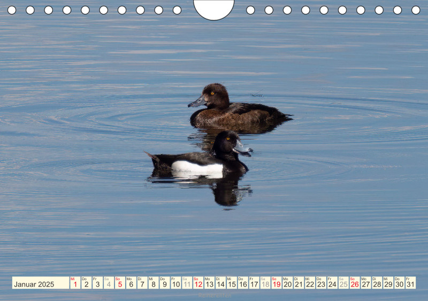Click the date cell Mo 6
Viewport: 428px width, 301px height.
(131, 282)
